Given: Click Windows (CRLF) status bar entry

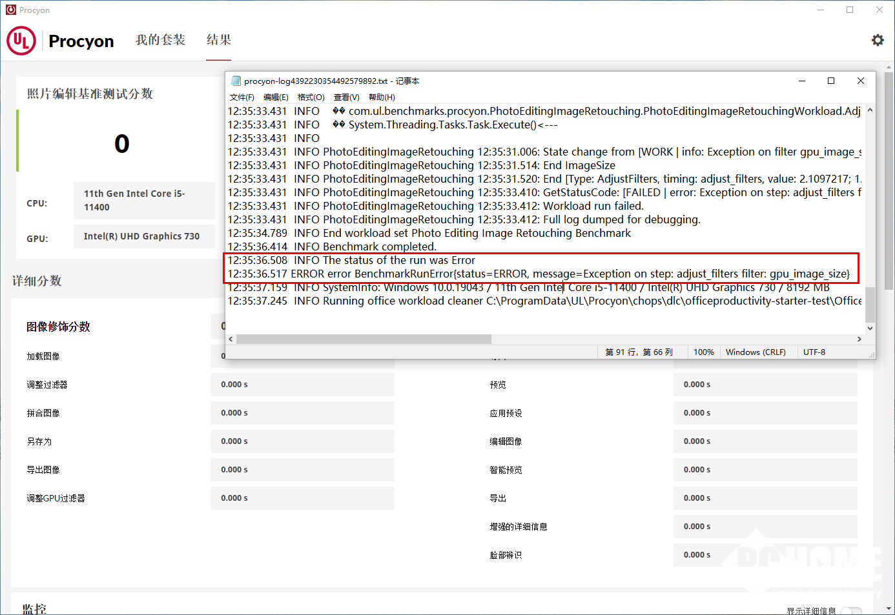Looking at the screenshot, I should point(756,352).
